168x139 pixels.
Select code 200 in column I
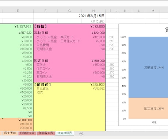(112, 37)
